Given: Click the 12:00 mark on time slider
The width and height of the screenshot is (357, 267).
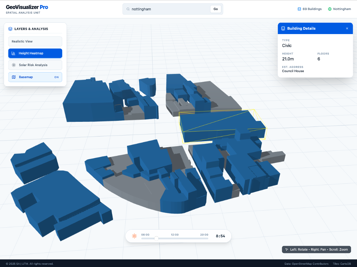Looking at the screenshot, I should pyautogui.click(x=174, y=235).
